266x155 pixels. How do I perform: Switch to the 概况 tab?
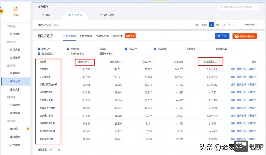46,15
